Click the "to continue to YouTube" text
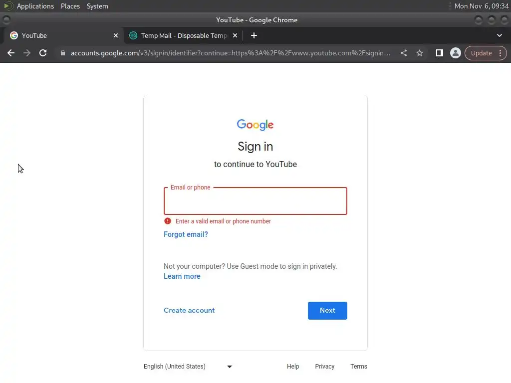Viewport: 511px width, 383px height. click(255, 164)
